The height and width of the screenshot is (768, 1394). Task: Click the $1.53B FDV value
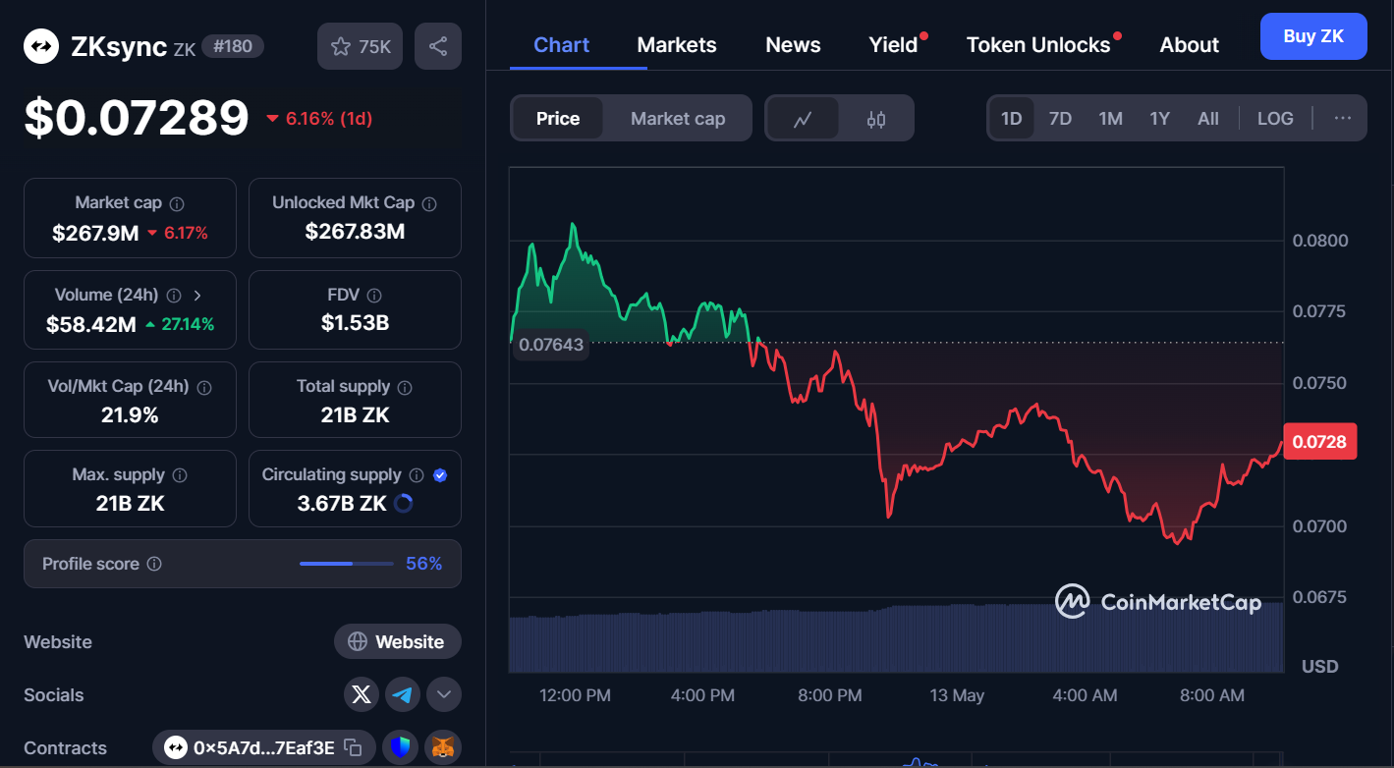[355, 322]
